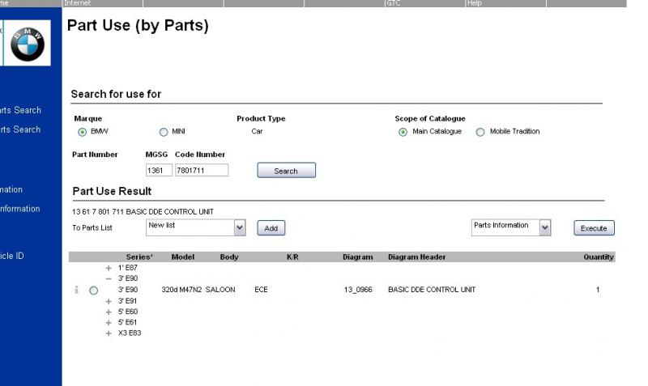
Task: Click the Code Number input field
Action: tap(202, 171)
